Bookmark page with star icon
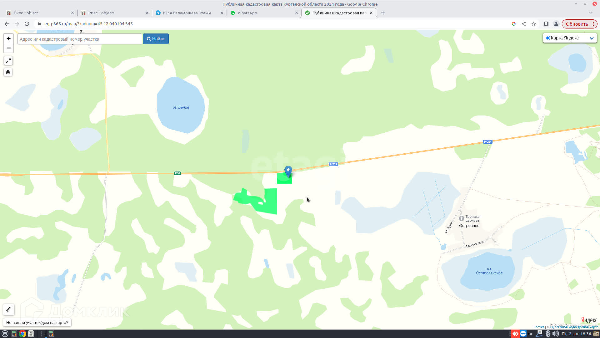Screen dimensions: 600x338 click(x=534, y=24)
